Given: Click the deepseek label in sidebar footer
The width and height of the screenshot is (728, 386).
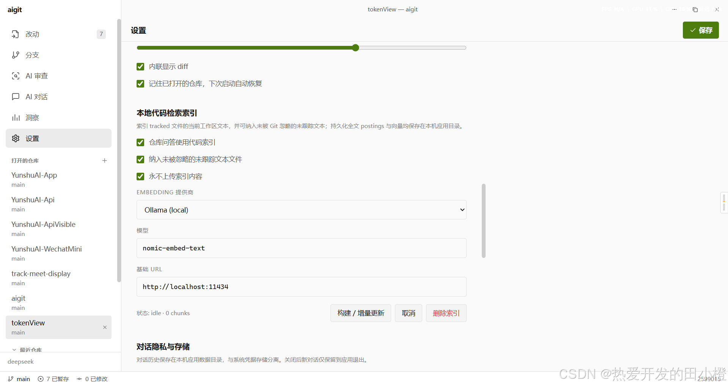Looking at the screenshot, I should (x=20, y=362).
